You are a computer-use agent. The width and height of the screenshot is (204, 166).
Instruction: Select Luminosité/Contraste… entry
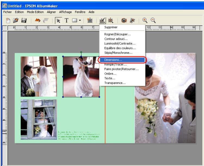pyautogui.click(x=122, y=43)
